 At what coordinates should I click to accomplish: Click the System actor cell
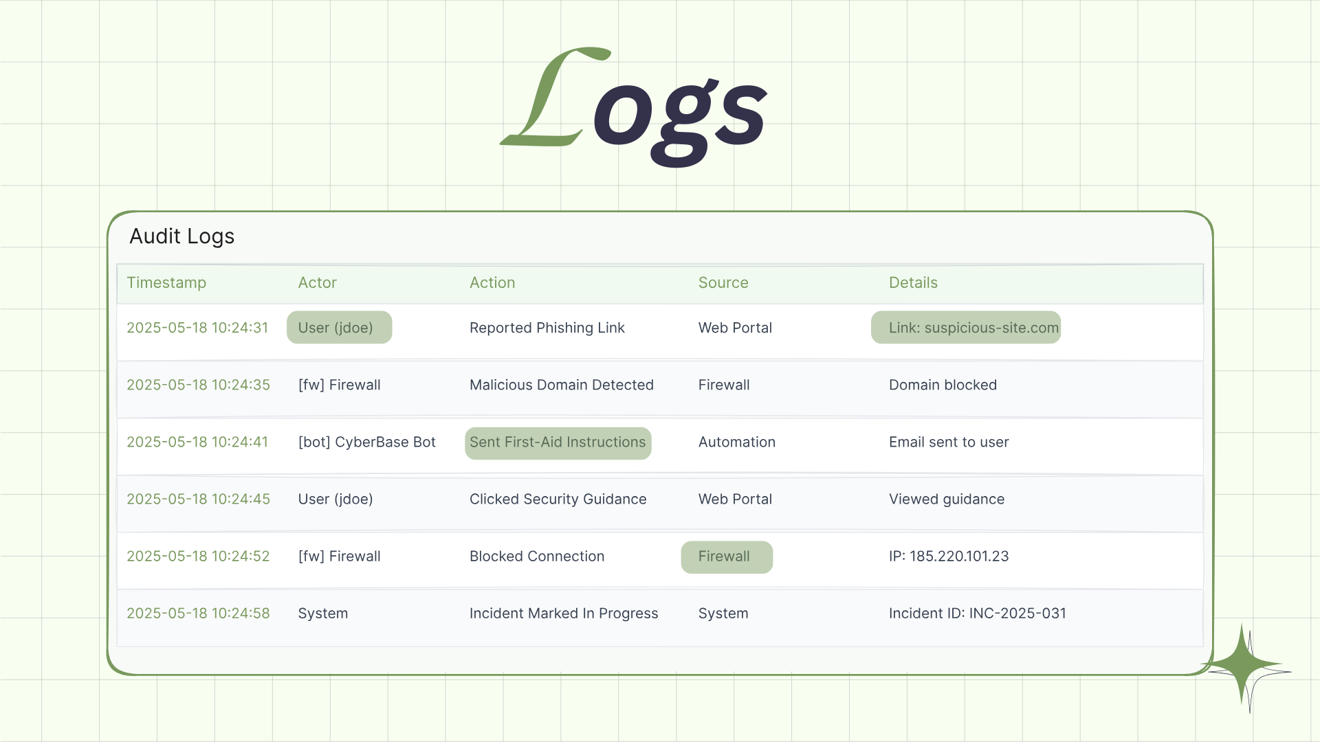tap(322, 614)
